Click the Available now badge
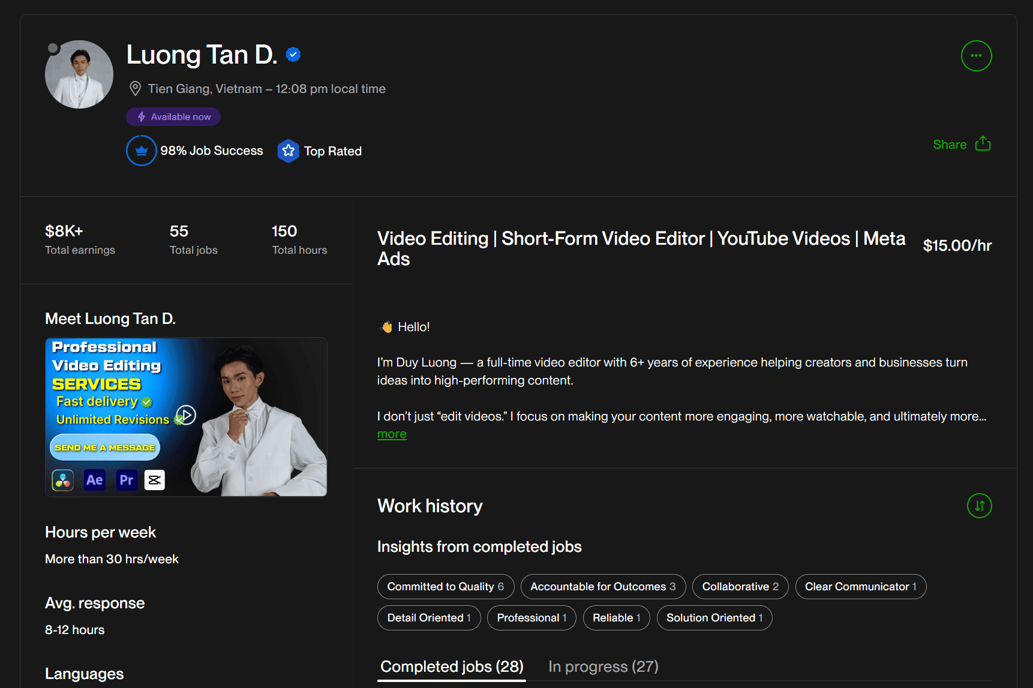1033x688 pixels. coord(173,117)
